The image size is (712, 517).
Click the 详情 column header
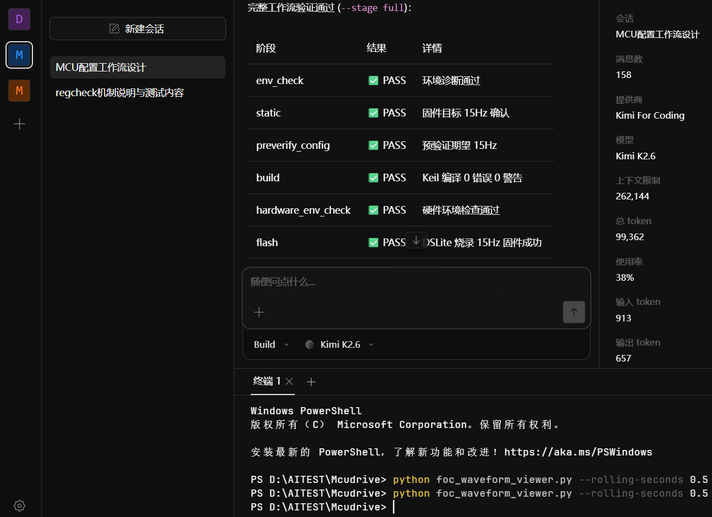(432, 48)
